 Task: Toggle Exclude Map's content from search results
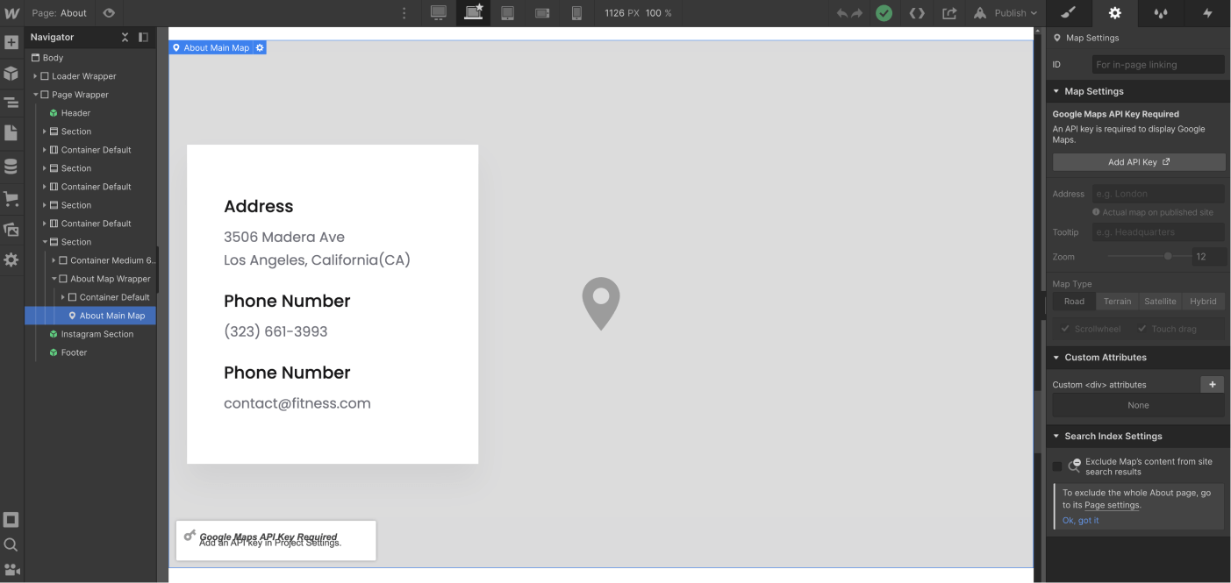1056,466
